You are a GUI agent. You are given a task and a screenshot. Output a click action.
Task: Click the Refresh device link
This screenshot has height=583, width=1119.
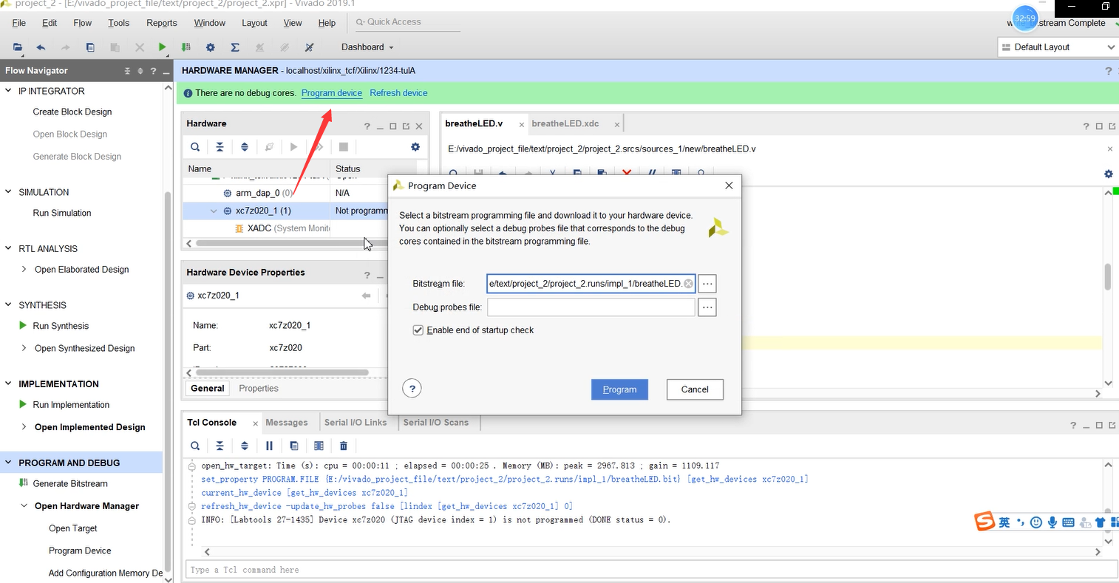[x=398, y=93]
